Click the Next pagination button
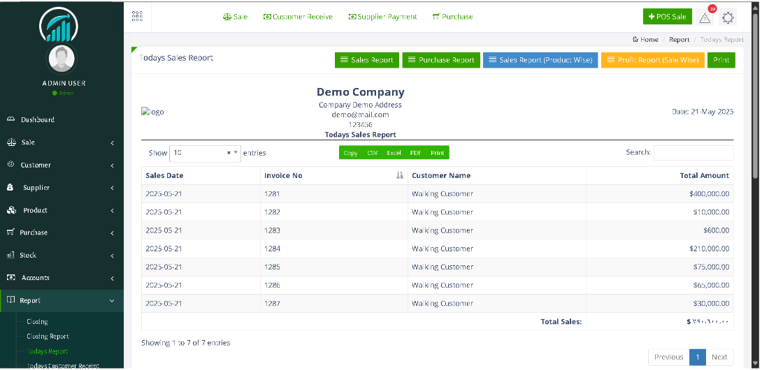This screenshot has width=762, height=370. (719, 357)
